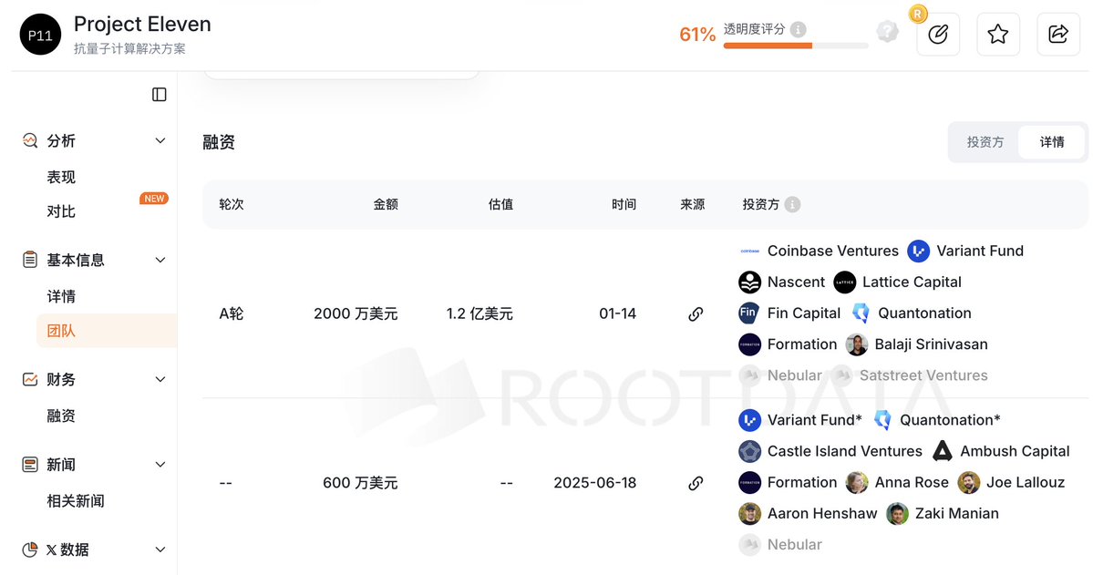Viewport: 1093px width, 575px height.
Task: Click the 新闻 news icon
Action: pyautogui.click(x=29, y=464)
